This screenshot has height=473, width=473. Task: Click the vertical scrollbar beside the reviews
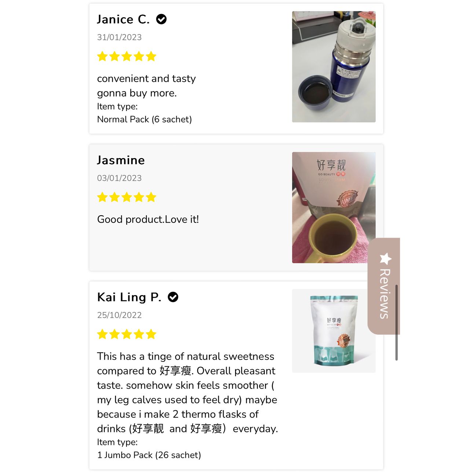[396, 322]
